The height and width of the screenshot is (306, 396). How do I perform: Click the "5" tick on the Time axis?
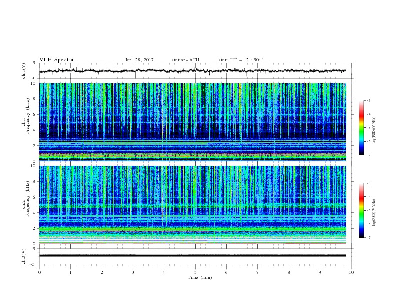coord(195,272)
